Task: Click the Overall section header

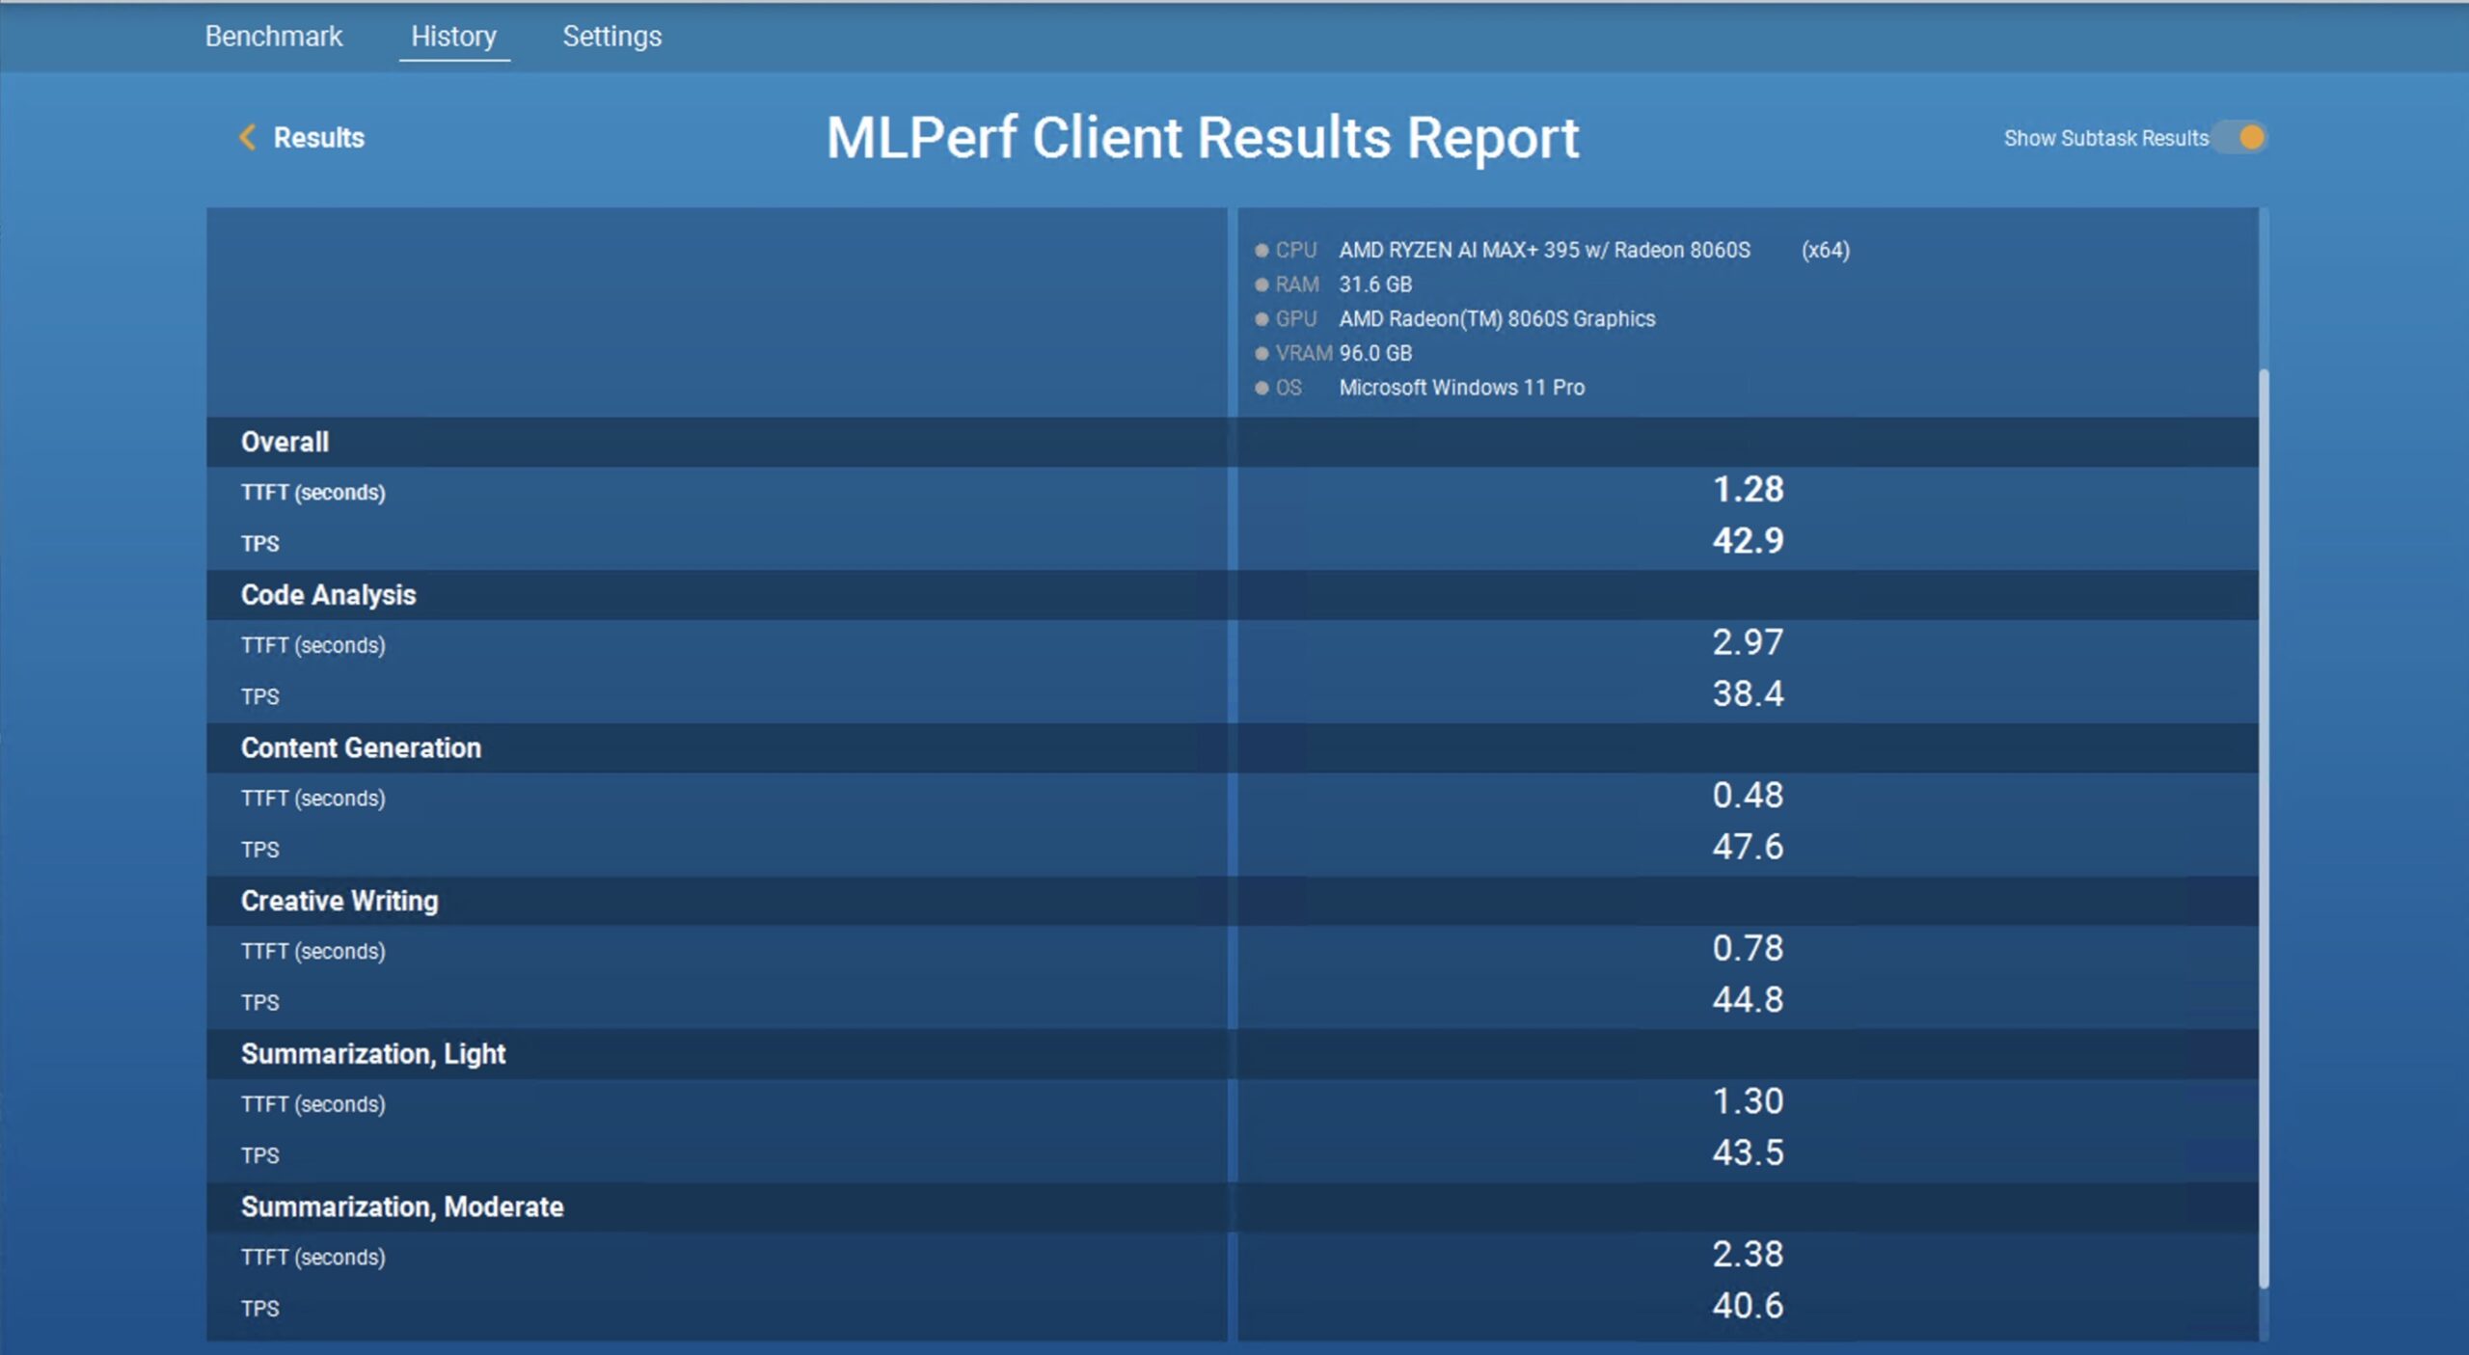Action: (285, 442)
